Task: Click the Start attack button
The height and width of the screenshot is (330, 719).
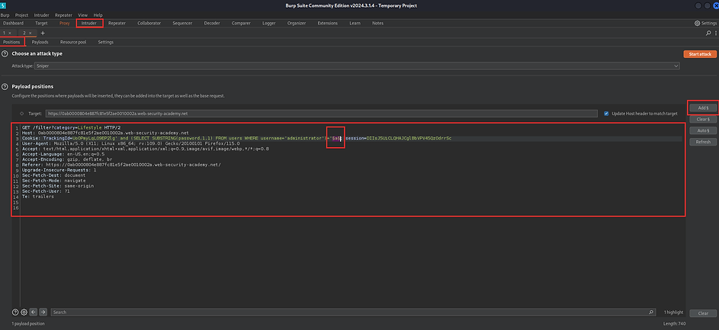Action: tap(700, 54)
